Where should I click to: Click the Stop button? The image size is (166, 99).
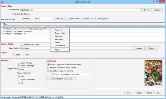click(27, 55)
